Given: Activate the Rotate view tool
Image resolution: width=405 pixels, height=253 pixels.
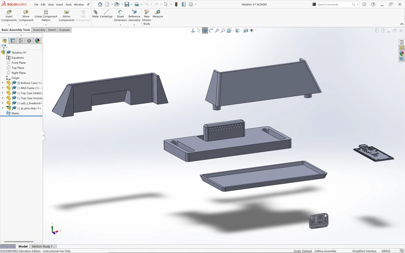Looking at the screenshot, I should pos(211,30).
